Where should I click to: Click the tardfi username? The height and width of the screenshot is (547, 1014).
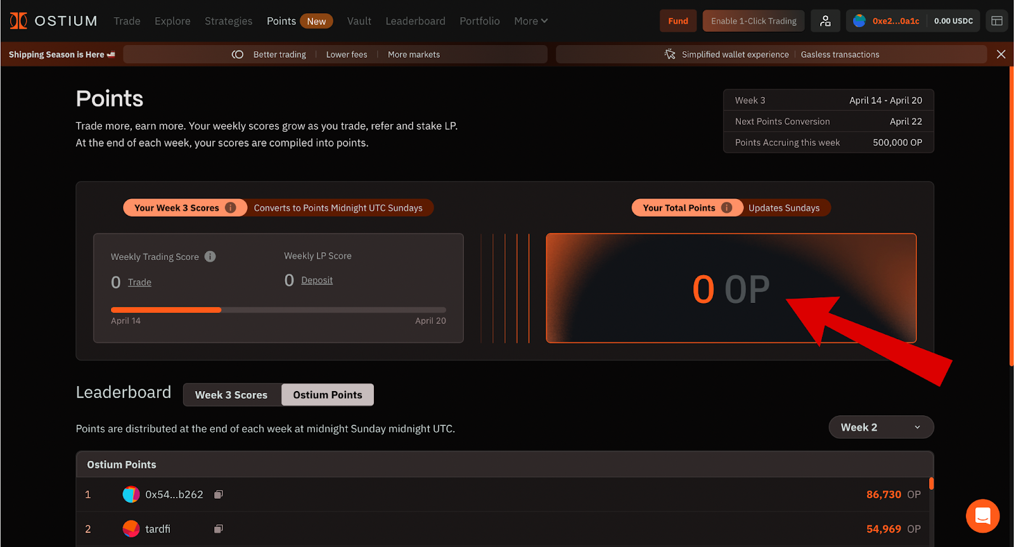point(158,529)
